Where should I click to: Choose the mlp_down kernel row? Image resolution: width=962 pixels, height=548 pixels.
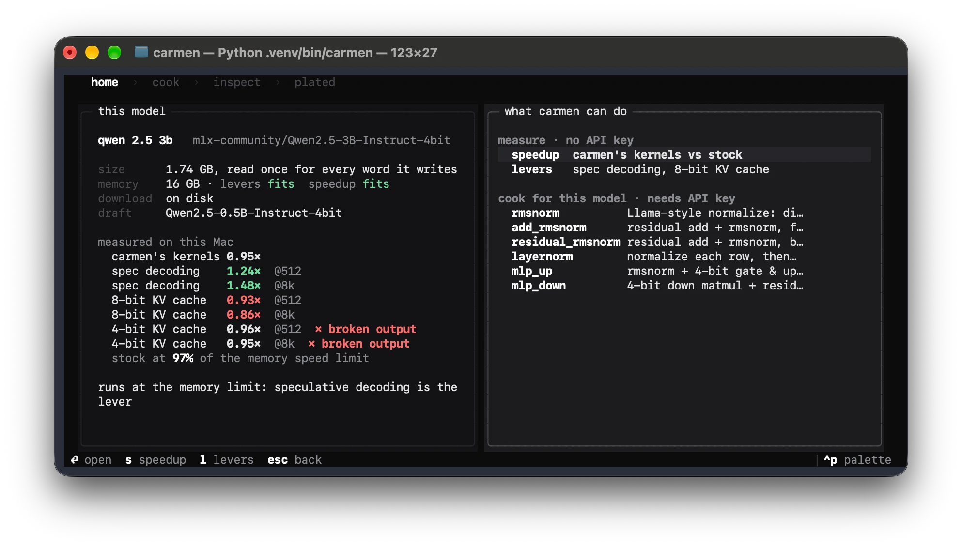684,286
